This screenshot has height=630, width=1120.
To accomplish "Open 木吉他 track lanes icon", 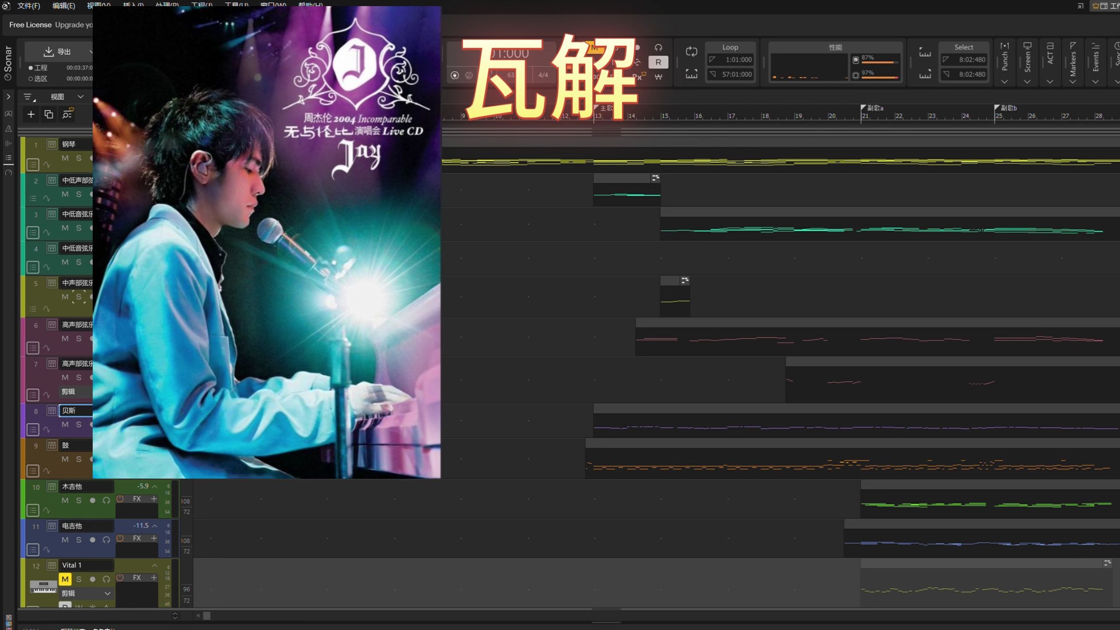I will click(33, 510).
